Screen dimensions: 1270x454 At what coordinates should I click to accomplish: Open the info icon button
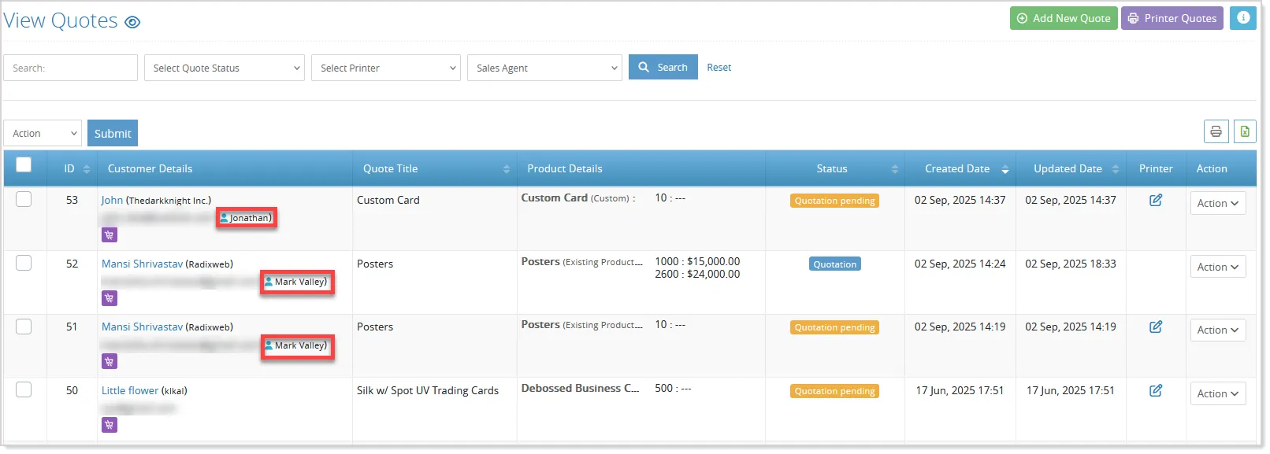[x=1243, y=18]
